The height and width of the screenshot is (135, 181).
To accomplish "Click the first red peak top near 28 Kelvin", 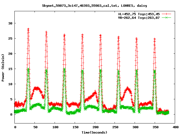I will tap(28, 29).
